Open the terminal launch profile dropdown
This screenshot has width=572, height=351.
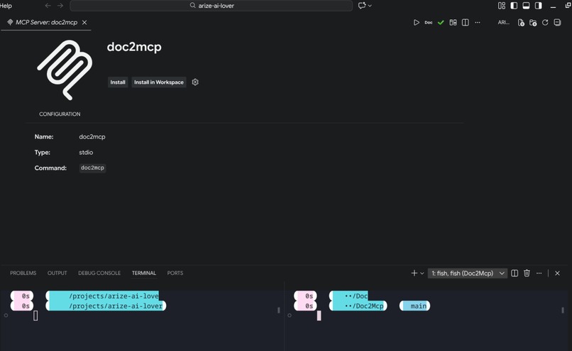(422, 274)
